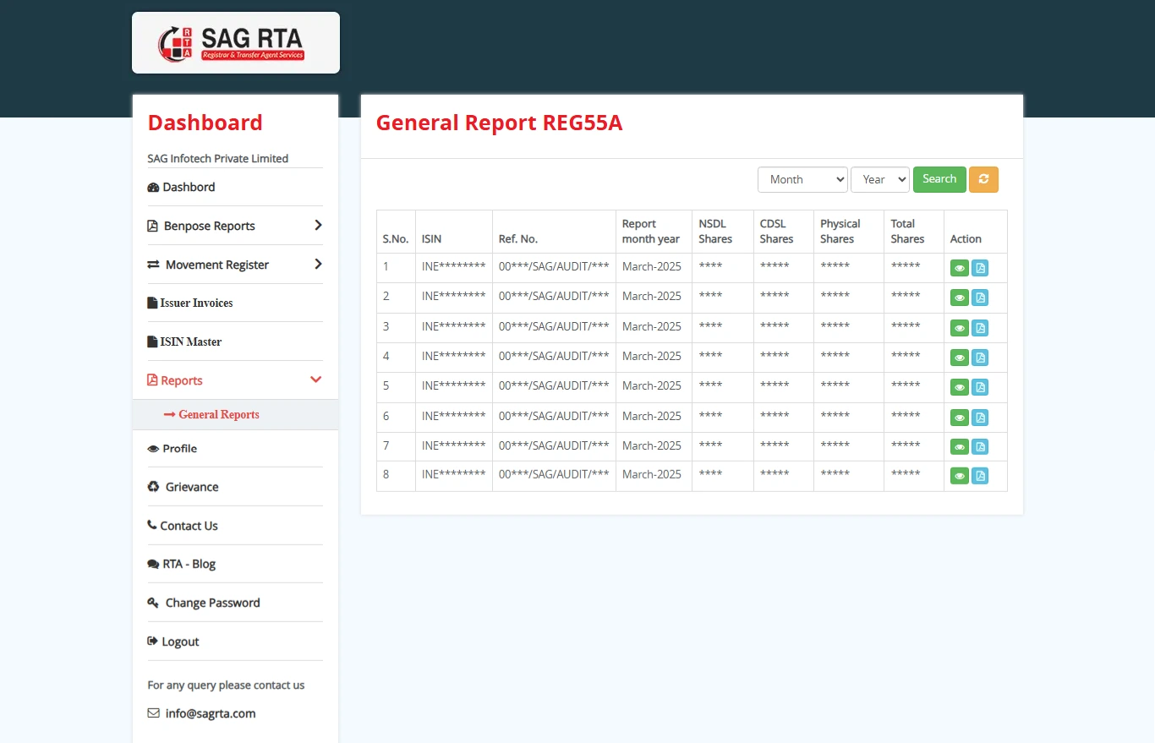Viewport: 1155px width, 743px height.
Task: Open the PDF file for row 8
Action: [x=980, y=476]
